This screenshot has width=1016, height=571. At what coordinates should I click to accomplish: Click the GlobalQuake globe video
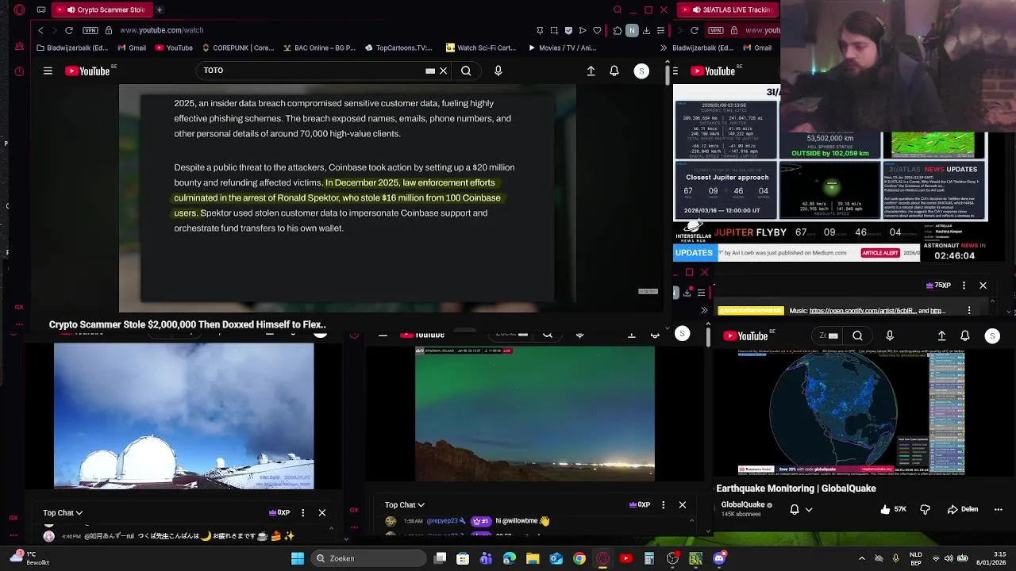point(851,413)
